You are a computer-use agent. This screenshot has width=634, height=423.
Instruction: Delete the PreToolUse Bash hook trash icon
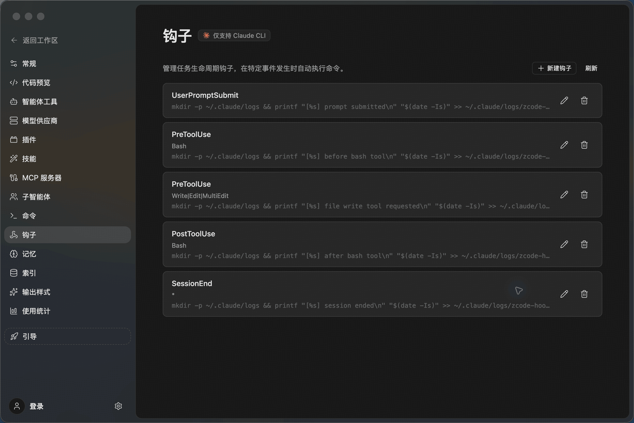(x=584, y=145)
